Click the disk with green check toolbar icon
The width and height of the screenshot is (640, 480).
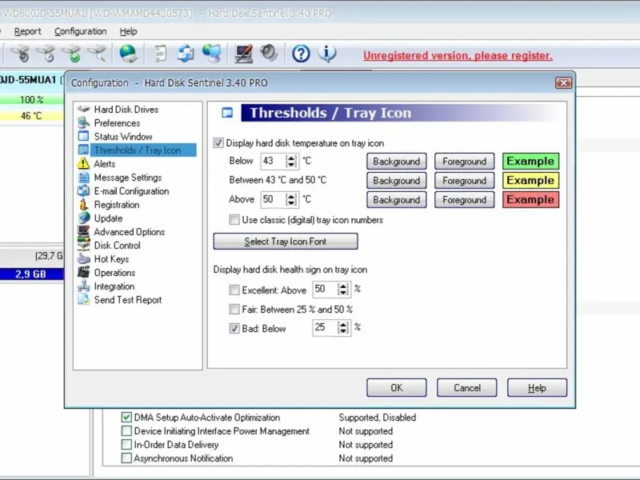(72, 54)
